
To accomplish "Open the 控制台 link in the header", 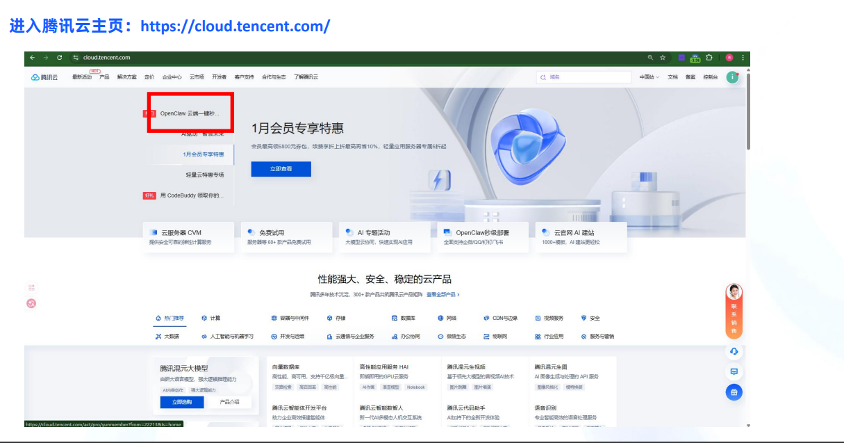I will click(710, 77).
